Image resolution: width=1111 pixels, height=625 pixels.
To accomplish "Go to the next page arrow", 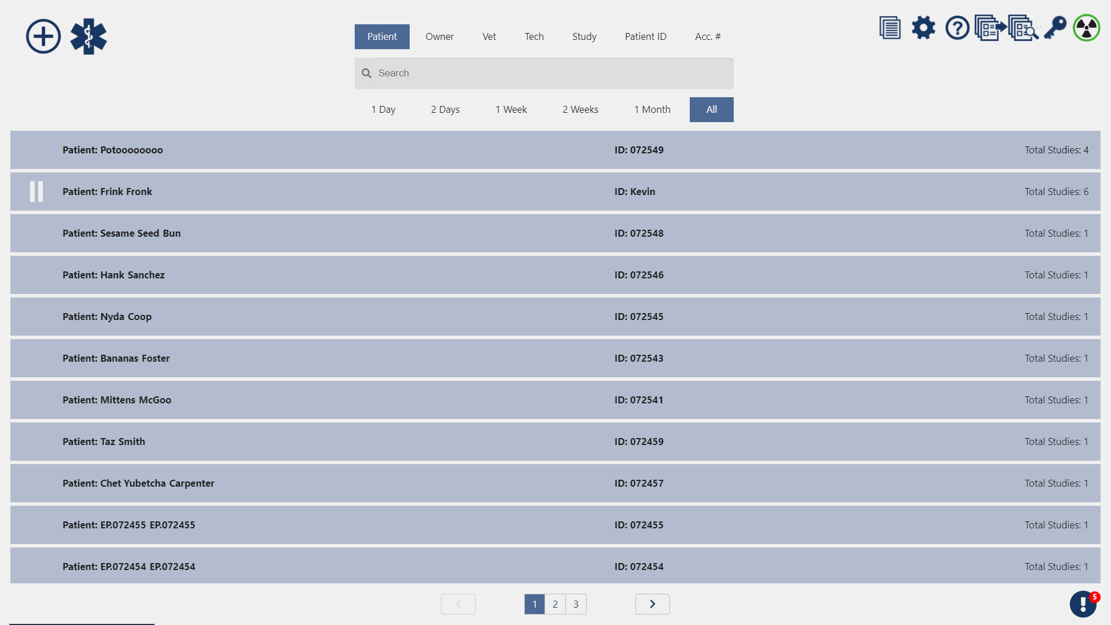I will pos(653,604).
